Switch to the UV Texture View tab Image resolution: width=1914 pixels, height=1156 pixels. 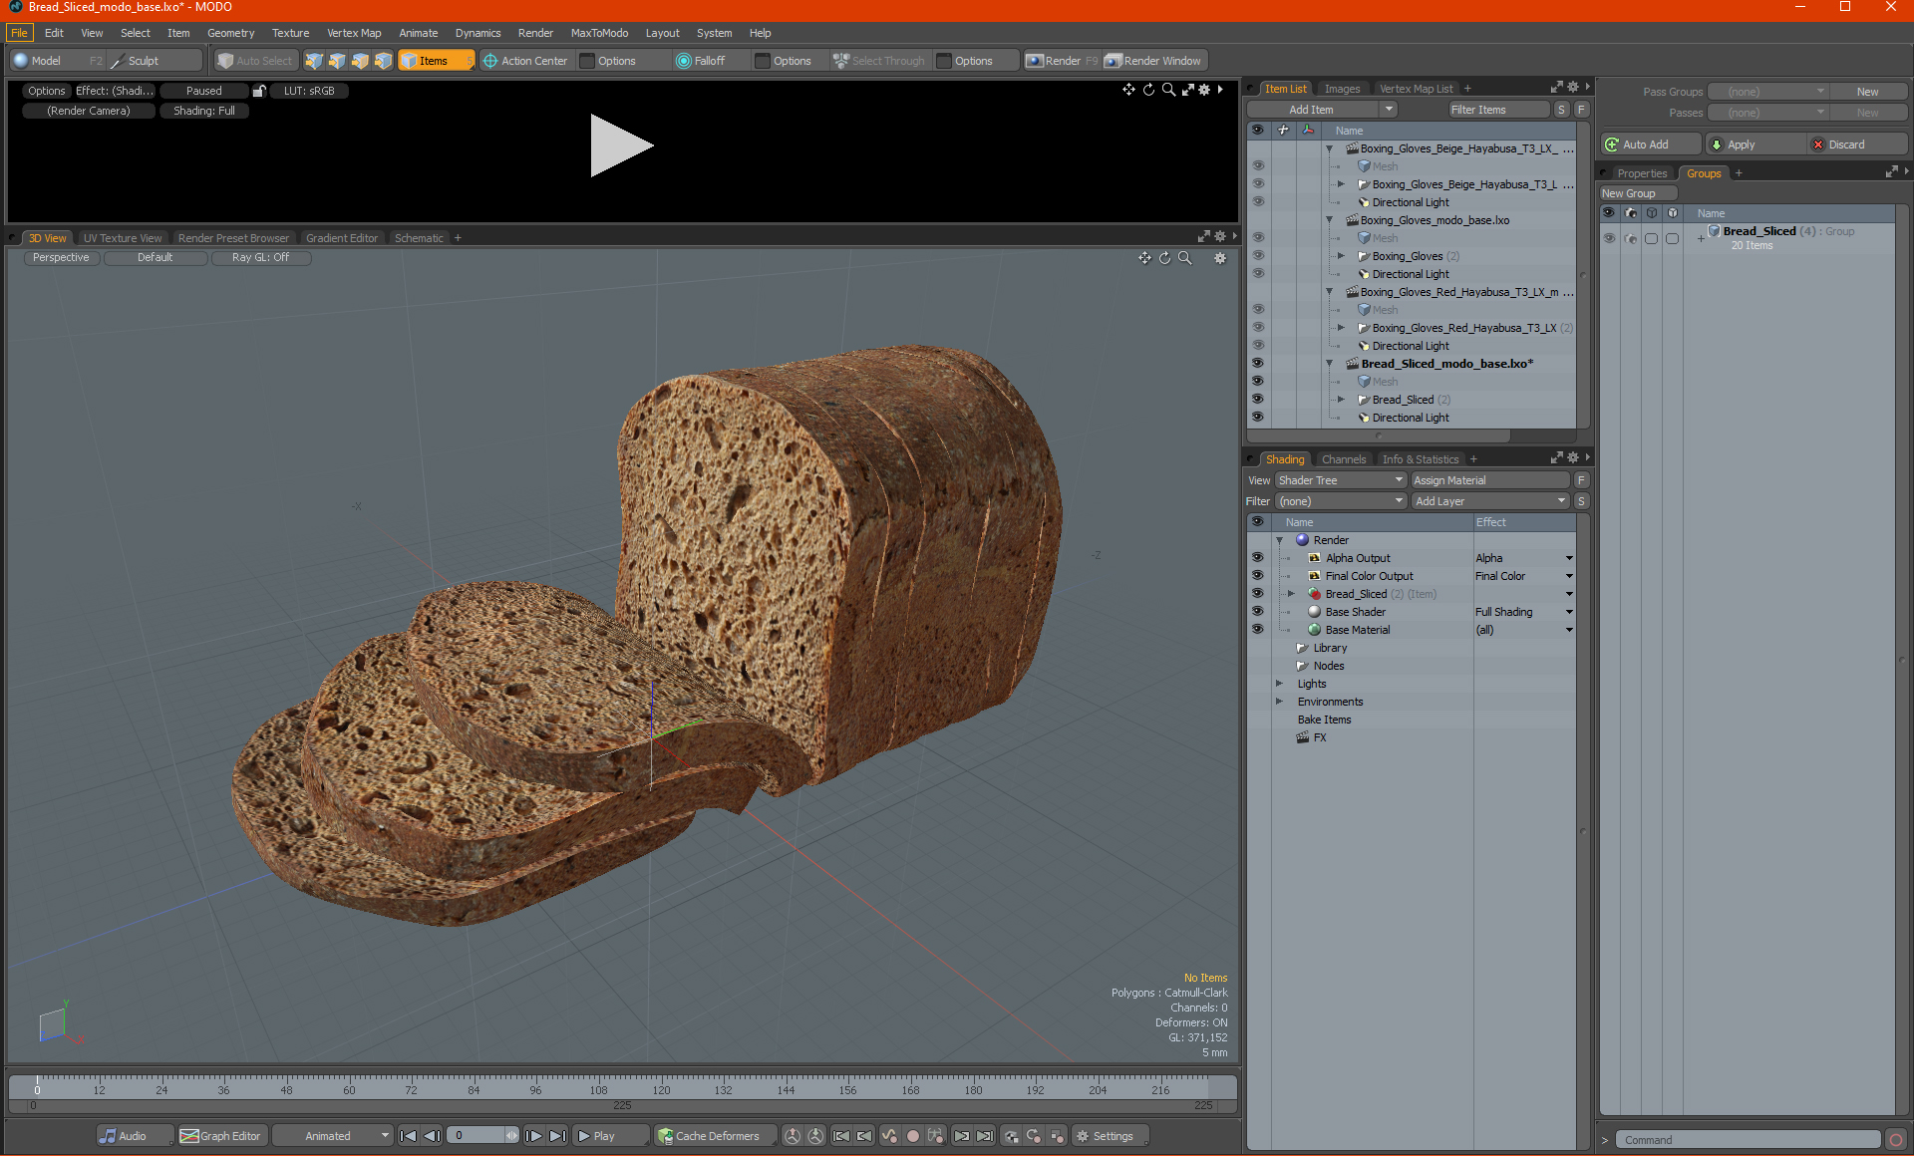pos(122,236)
